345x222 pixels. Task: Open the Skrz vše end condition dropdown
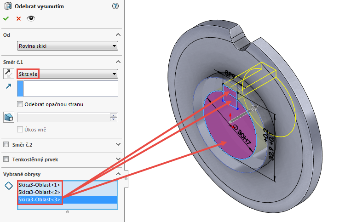coord(68,74)
